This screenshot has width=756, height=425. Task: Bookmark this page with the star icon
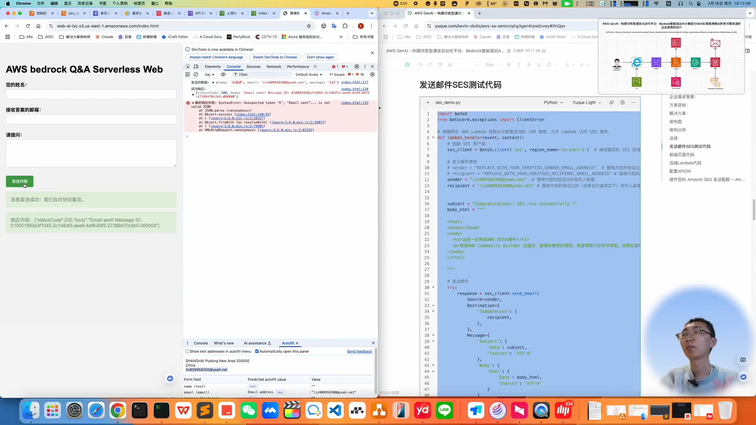pyautogui.click(x=309, y=26)
